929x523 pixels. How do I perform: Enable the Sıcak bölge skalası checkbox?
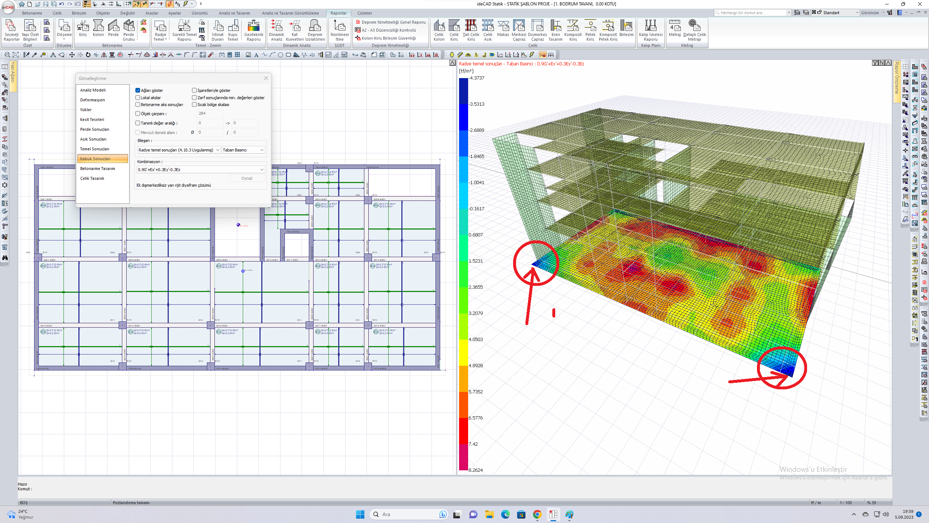click(195, 105)
